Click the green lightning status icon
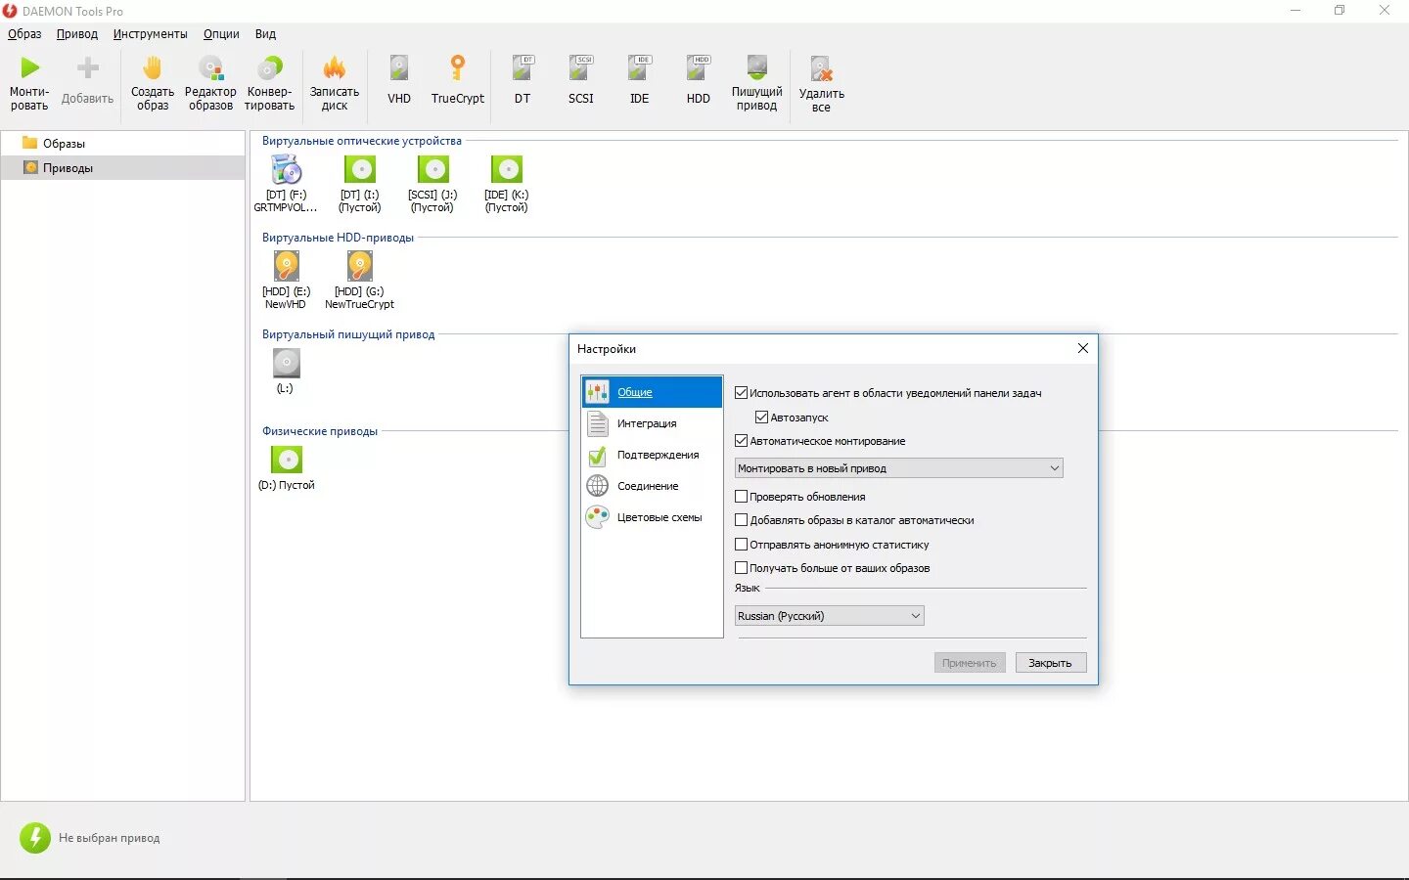The height and width of the screenshot is (880, 1409). coord(35,838)
